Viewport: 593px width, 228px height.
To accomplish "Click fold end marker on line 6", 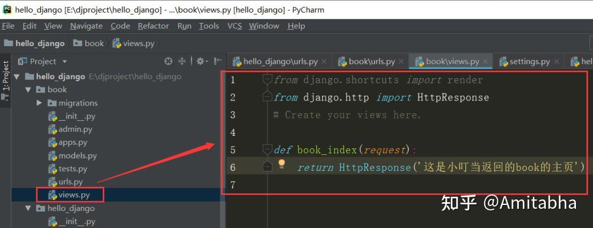I will (x=267, y=167).
